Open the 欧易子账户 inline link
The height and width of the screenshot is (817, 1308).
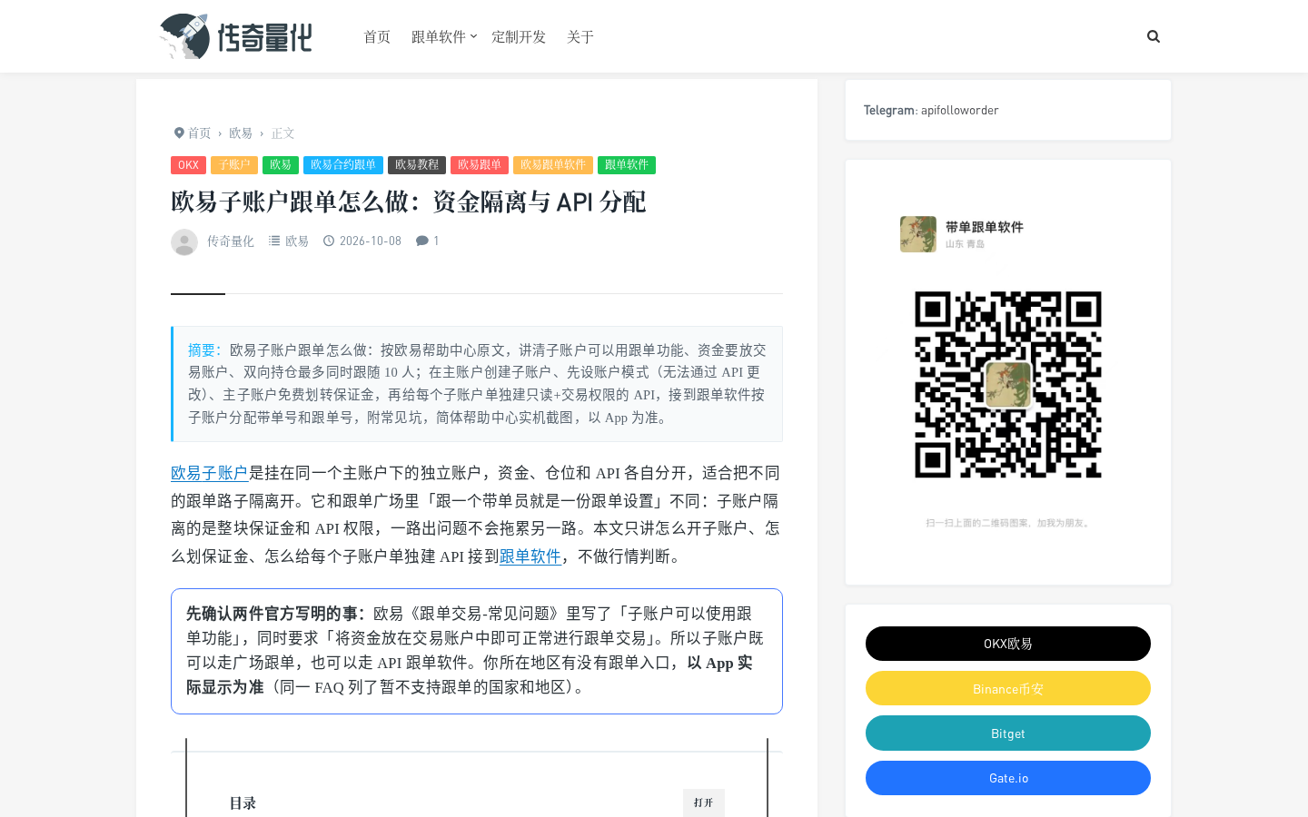(210, 473)
